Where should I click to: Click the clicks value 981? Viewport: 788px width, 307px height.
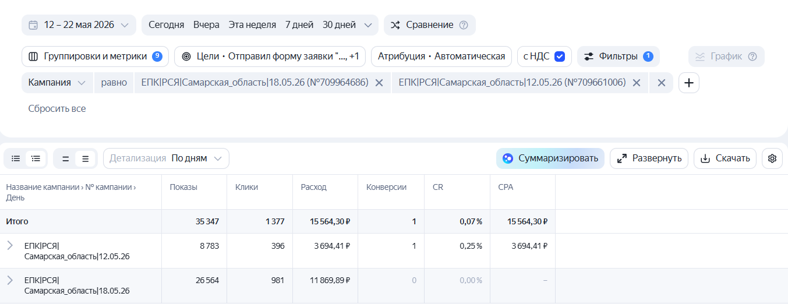click(x=278, y=280)
